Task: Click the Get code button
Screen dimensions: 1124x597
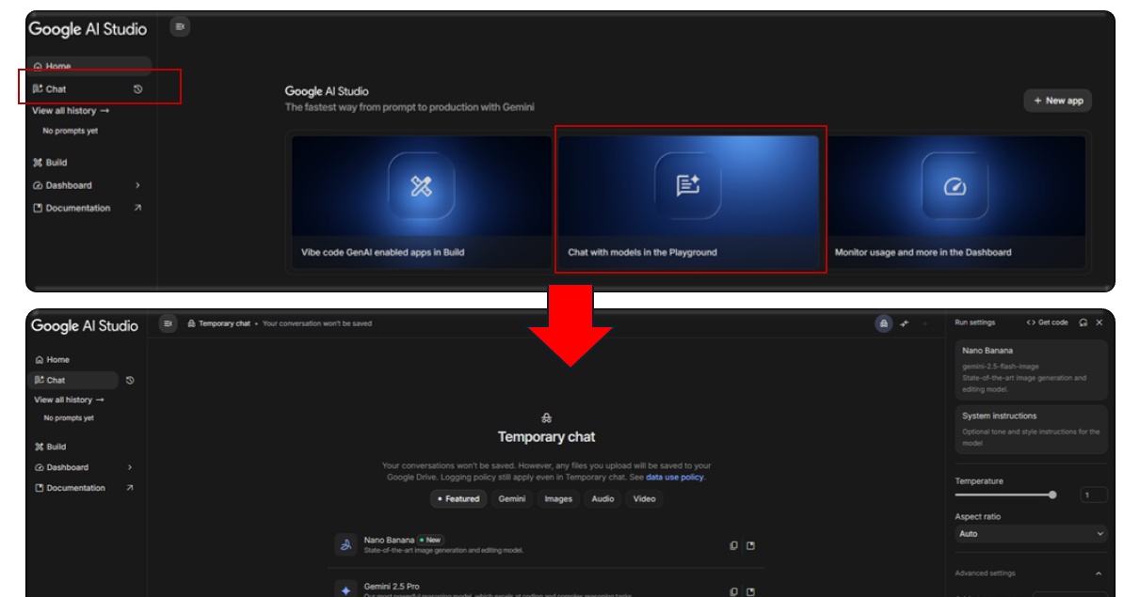Action: click(1048, 322)
